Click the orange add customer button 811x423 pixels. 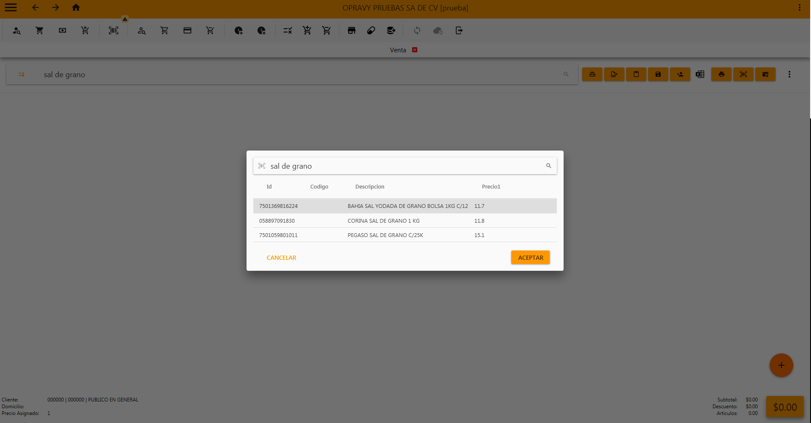[680, 74]
